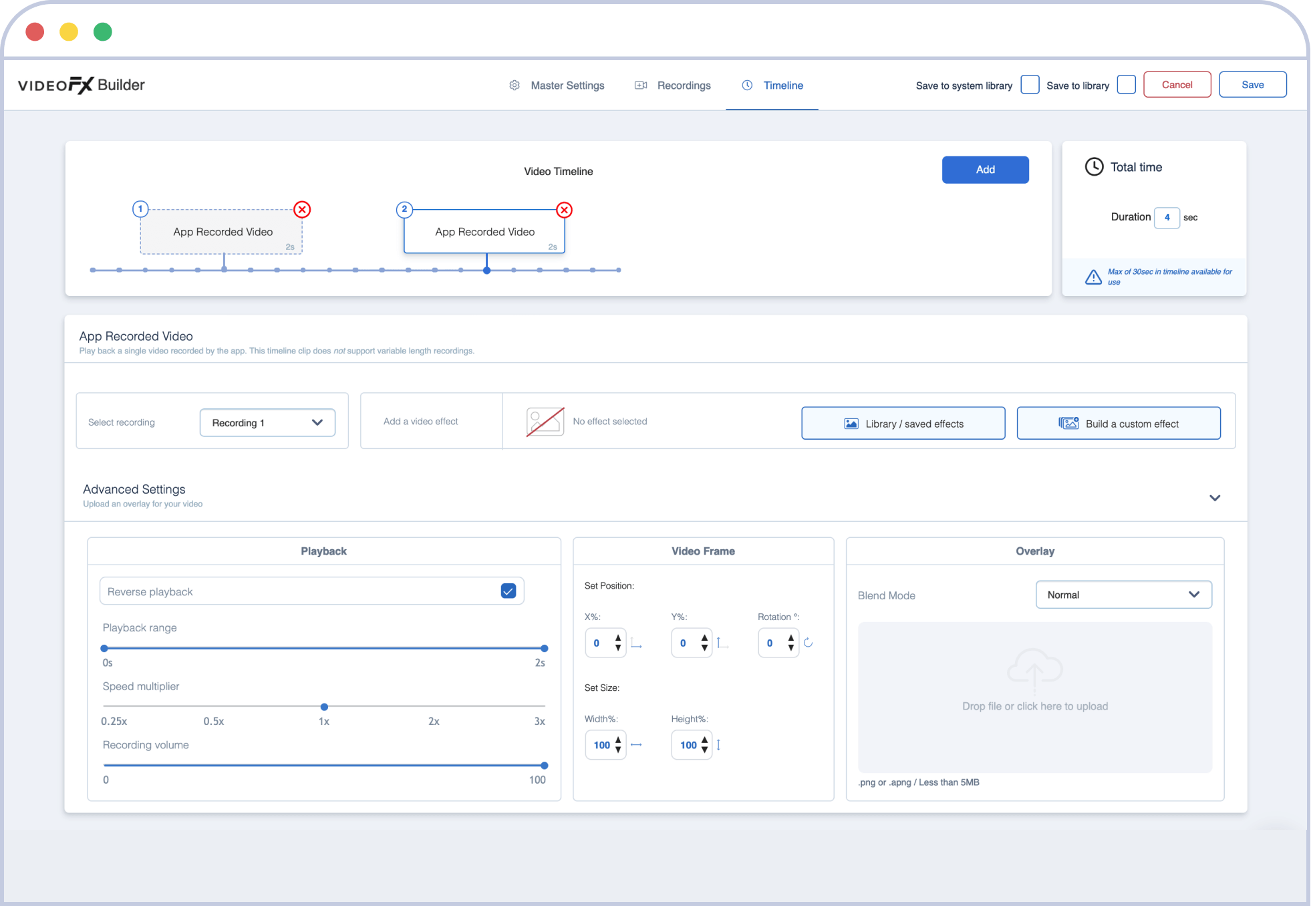This screenshot has height=906, width=1311.
Task: Click the Master Settings gear icon
Action: coord(515,86)
